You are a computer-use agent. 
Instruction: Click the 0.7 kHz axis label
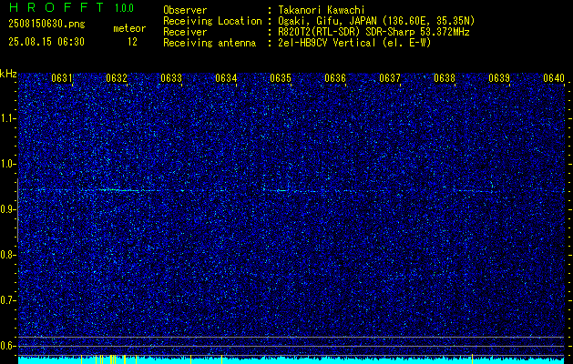[8, 300]
